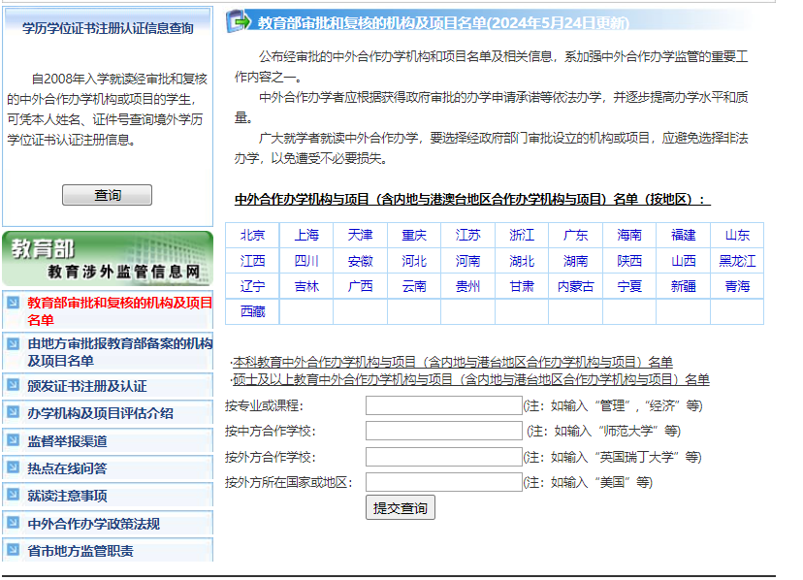
Task: Click the arrow icon next to 监督举报渠道
Action: (x=13, y=440)
